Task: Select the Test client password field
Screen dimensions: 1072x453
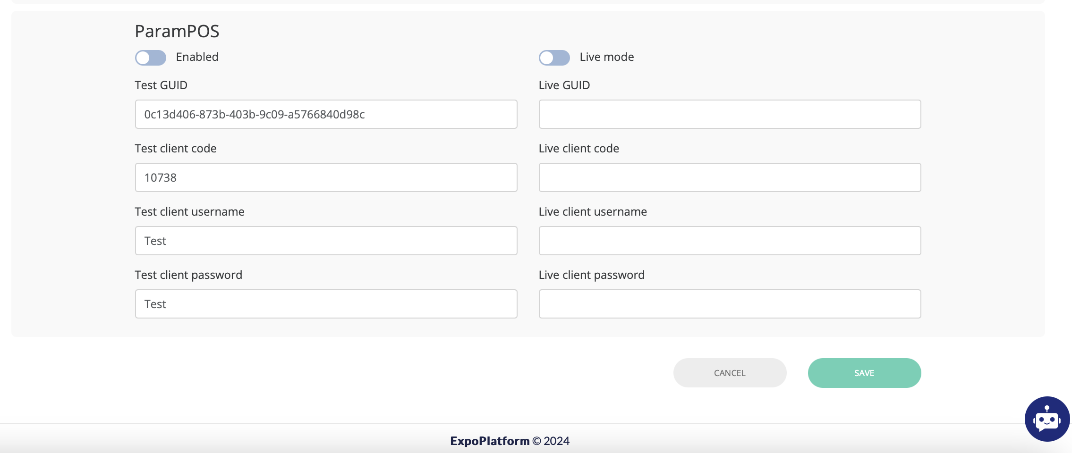Action: pos(326,304)
